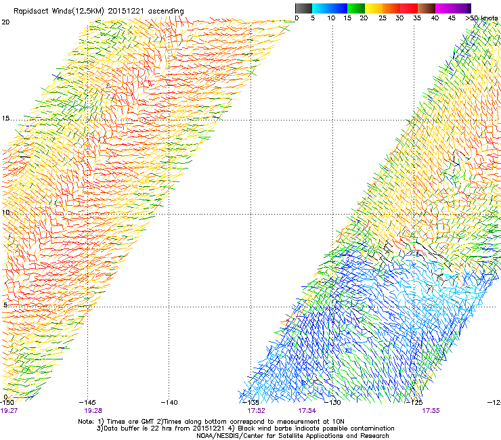
Task: Click the 'Rapidscat Winds(12.5KM) 20151221 ascending' title
Action: [x=99, y=12]
